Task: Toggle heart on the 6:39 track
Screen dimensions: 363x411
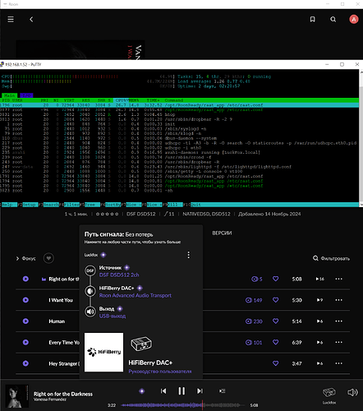Action: tap(276, 342)
